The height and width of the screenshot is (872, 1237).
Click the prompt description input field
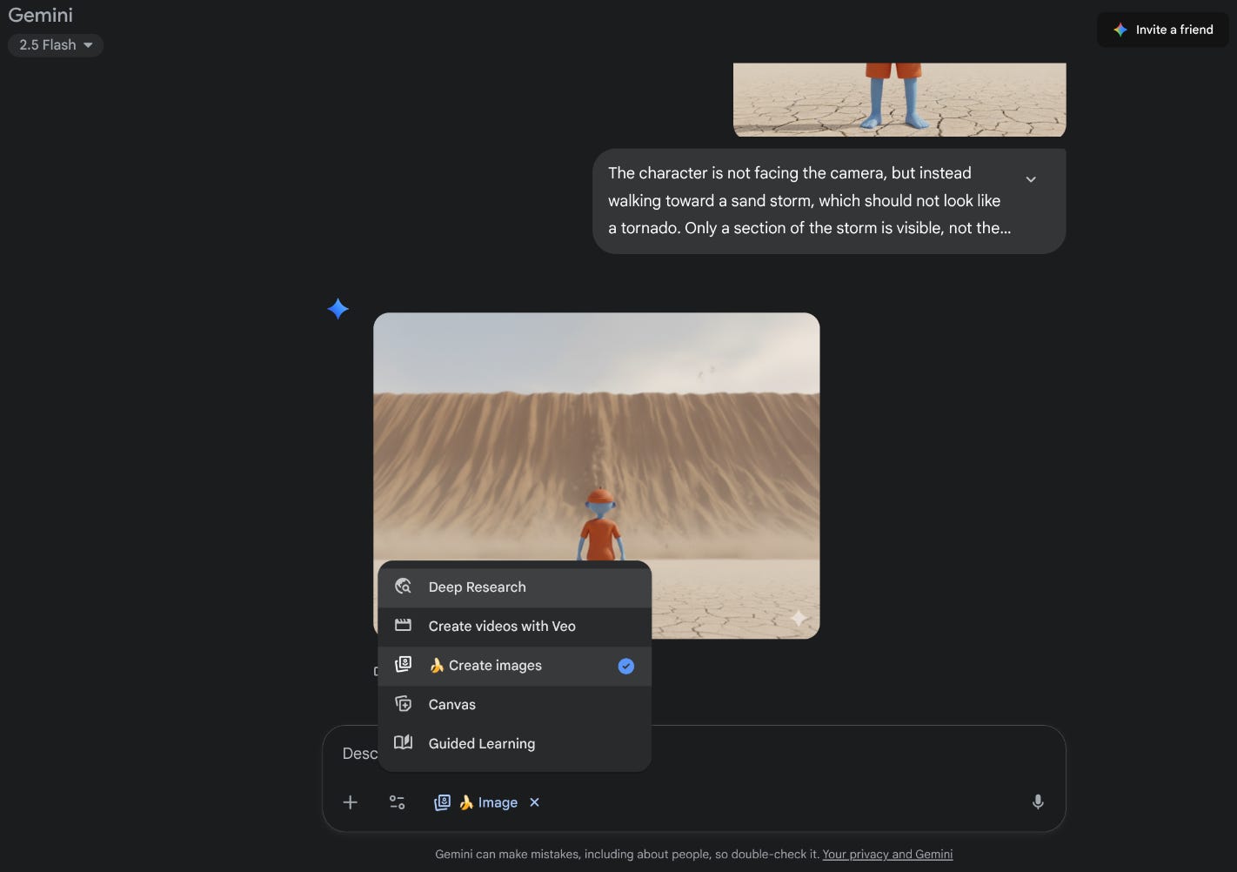click(693, 754)
